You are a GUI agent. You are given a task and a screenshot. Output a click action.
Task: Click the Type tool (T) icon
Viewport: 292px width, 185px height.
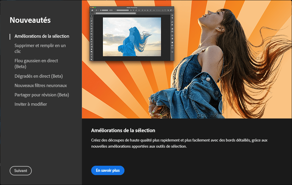pos(92,57)
